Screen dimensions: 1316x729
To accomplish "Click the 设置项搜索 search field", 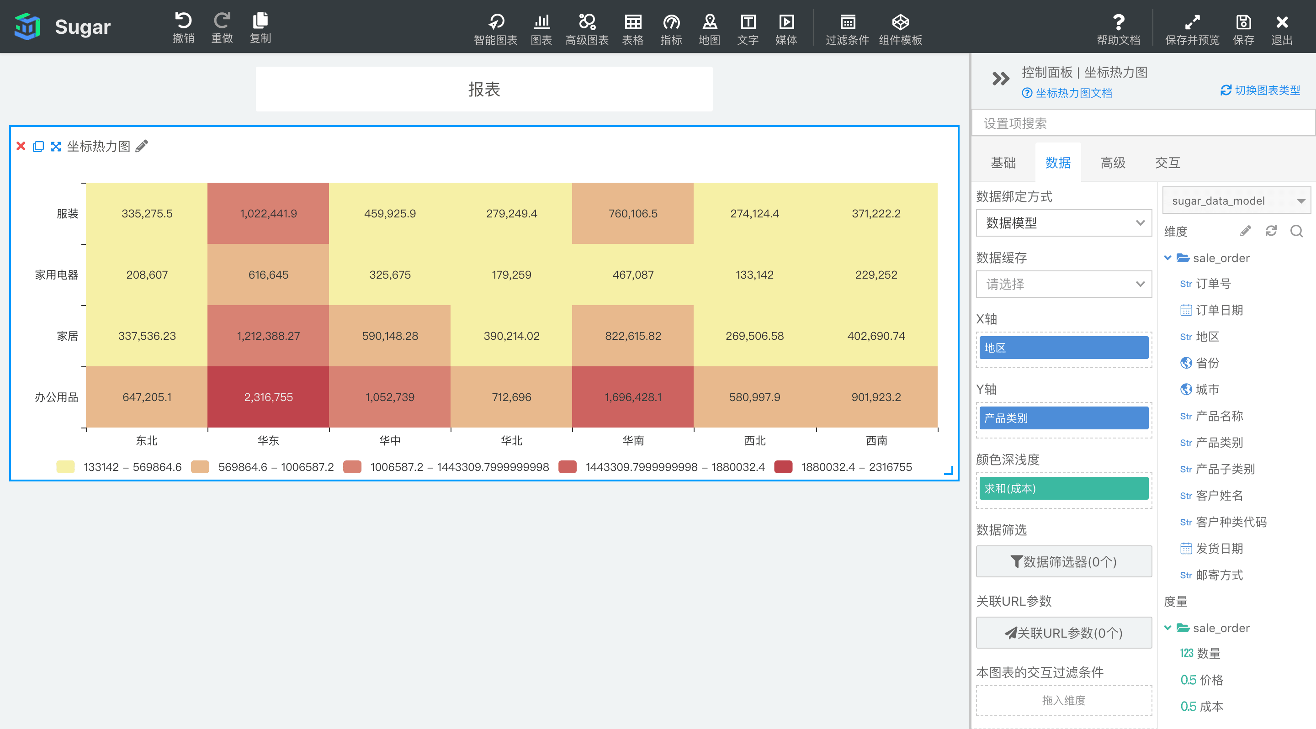I will (x=1142, y=123).
